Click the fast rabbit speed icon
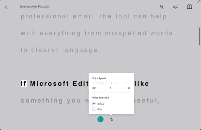The width and height of the screenshot is (201, 130). pos(129,88)
